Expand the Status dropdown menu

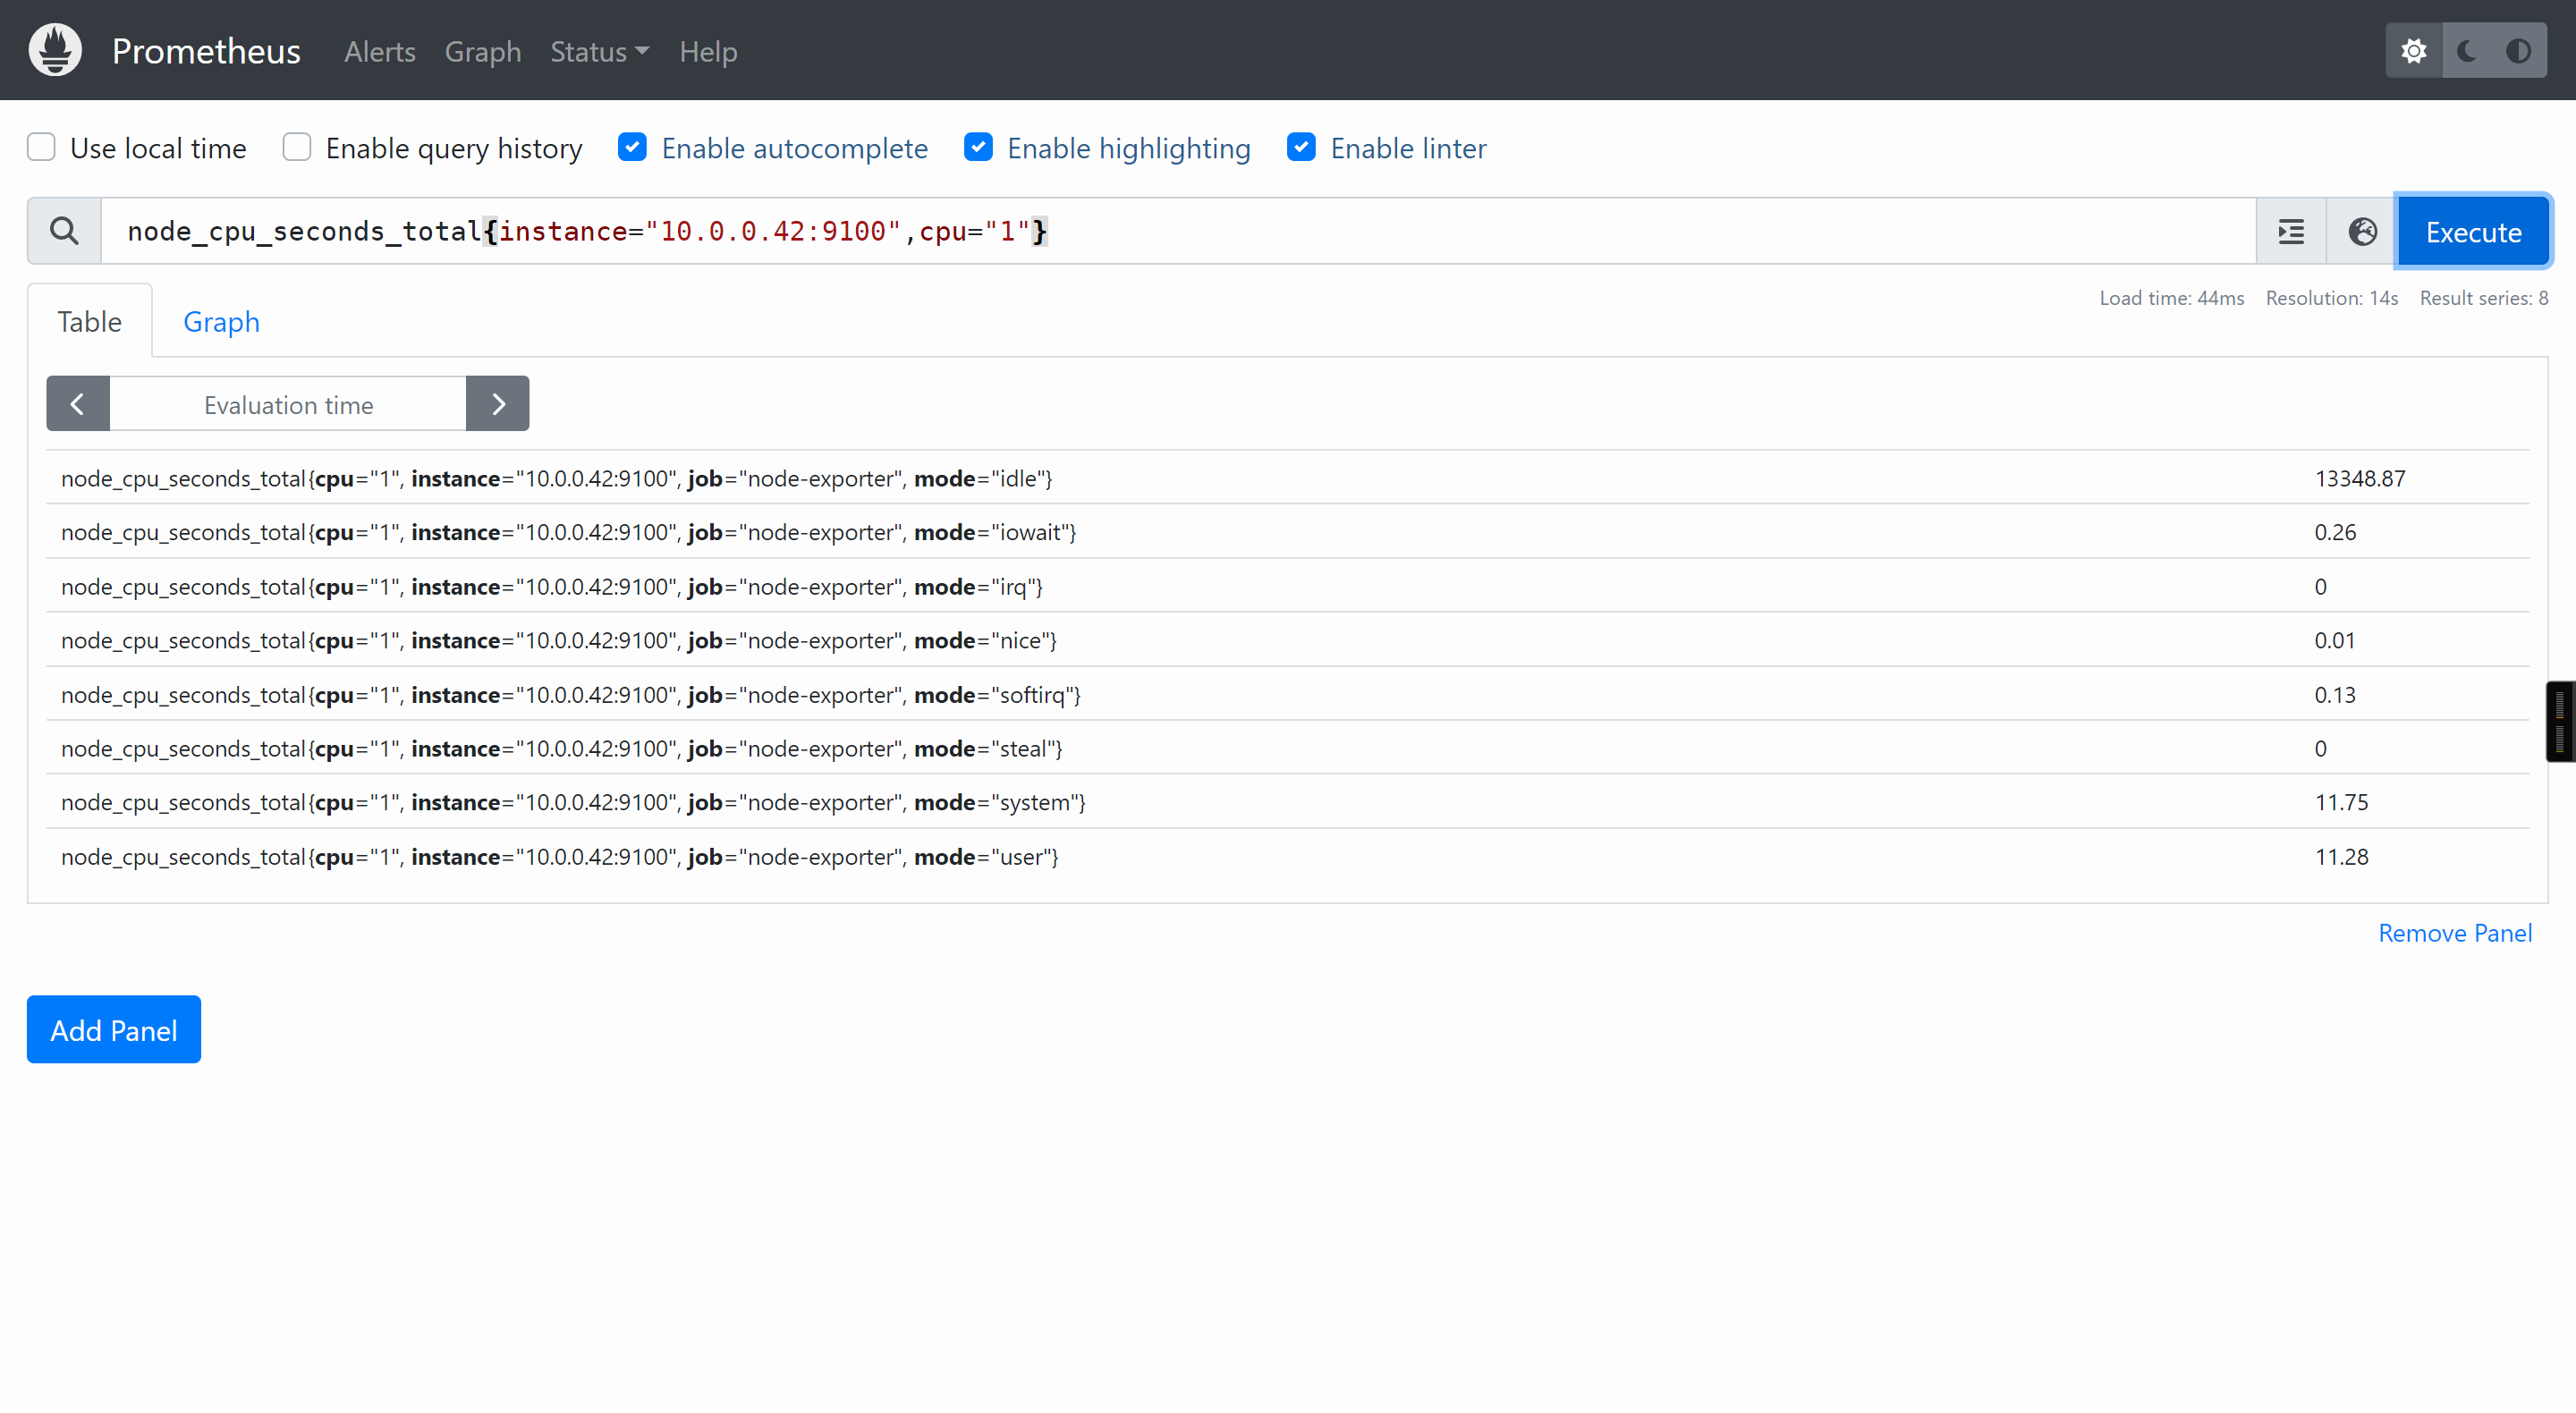(x=599, y=52)
